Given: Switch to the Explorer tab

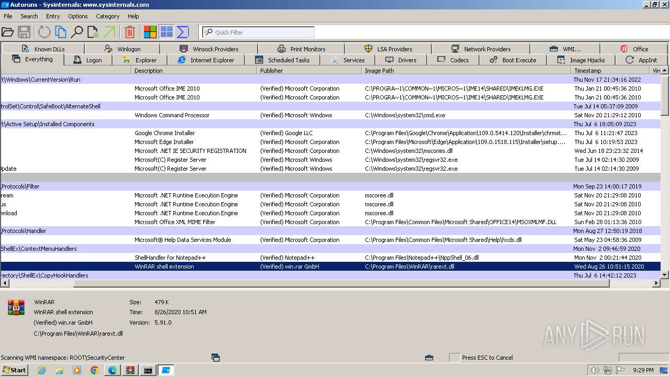Looking at the screenshot, I should point(140,60).
